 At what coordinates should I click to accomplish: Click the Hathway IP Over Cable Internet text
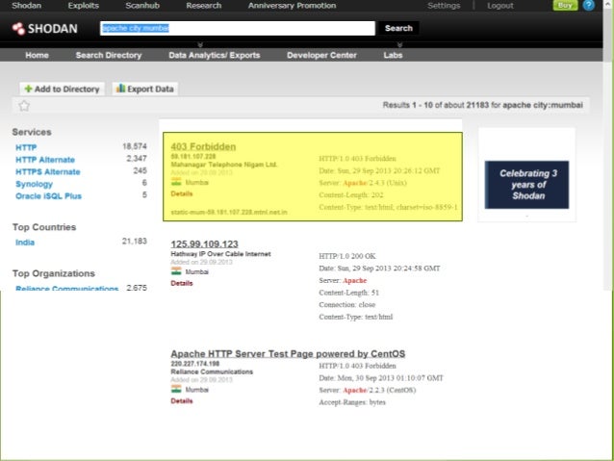[220, 254]
